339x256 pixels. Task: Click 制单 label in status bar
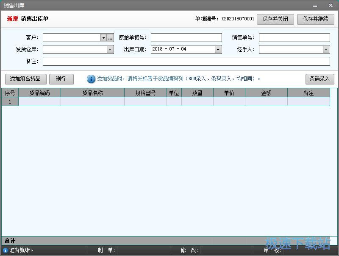[x=106, y=250]
